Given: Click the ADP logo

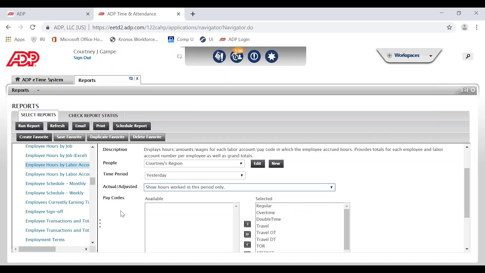Looking at the screenshot, I should [23, 59].
